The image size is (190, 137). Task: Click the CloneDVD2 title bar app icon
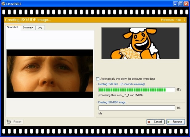coord(3,4)
